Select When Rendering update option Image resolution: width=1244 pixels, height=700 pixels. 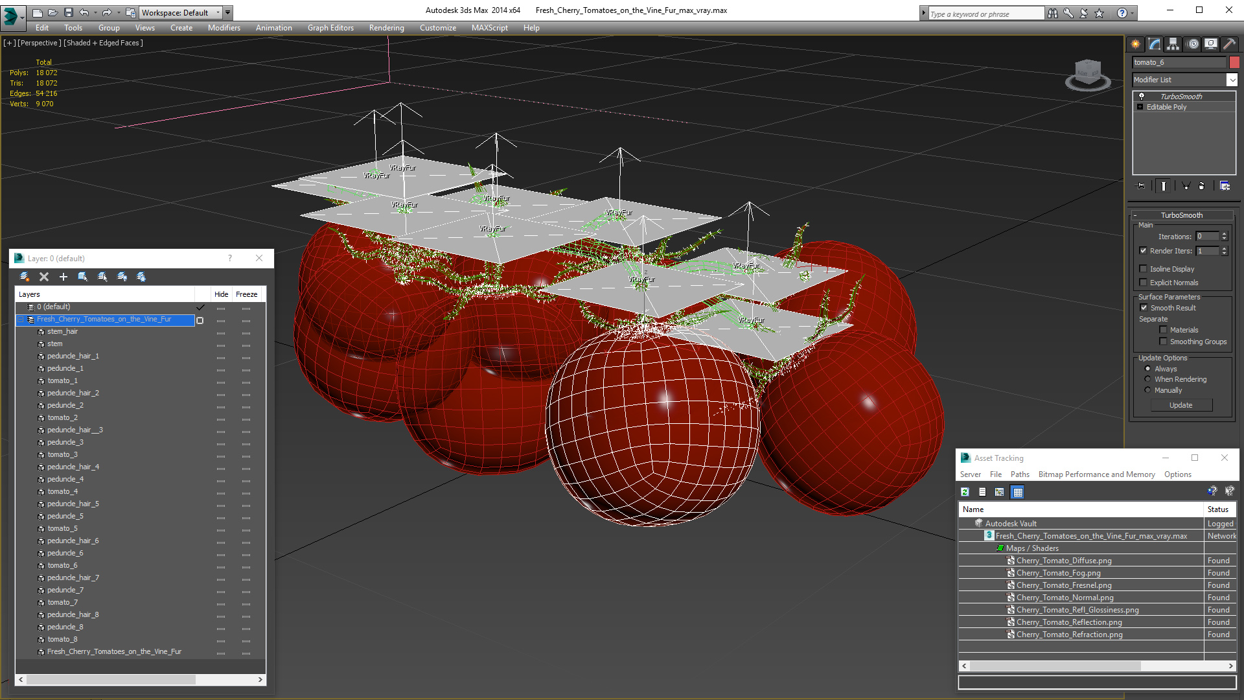click(x=1148, y=379)
